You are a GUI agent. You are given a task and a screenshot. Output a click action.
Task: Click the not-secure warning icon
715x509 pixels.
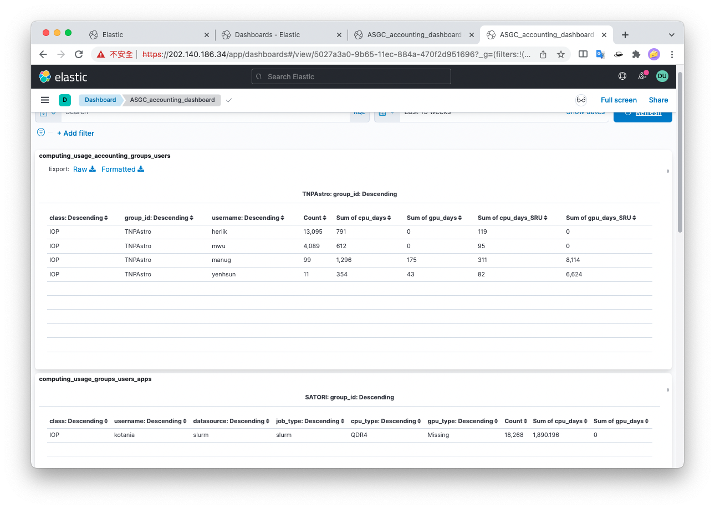101,54
